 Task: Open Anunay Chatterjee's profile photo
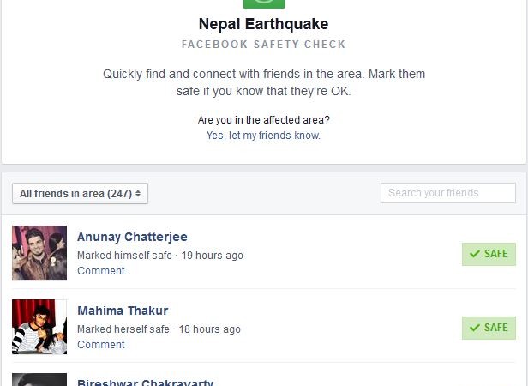tap(39, 253)
